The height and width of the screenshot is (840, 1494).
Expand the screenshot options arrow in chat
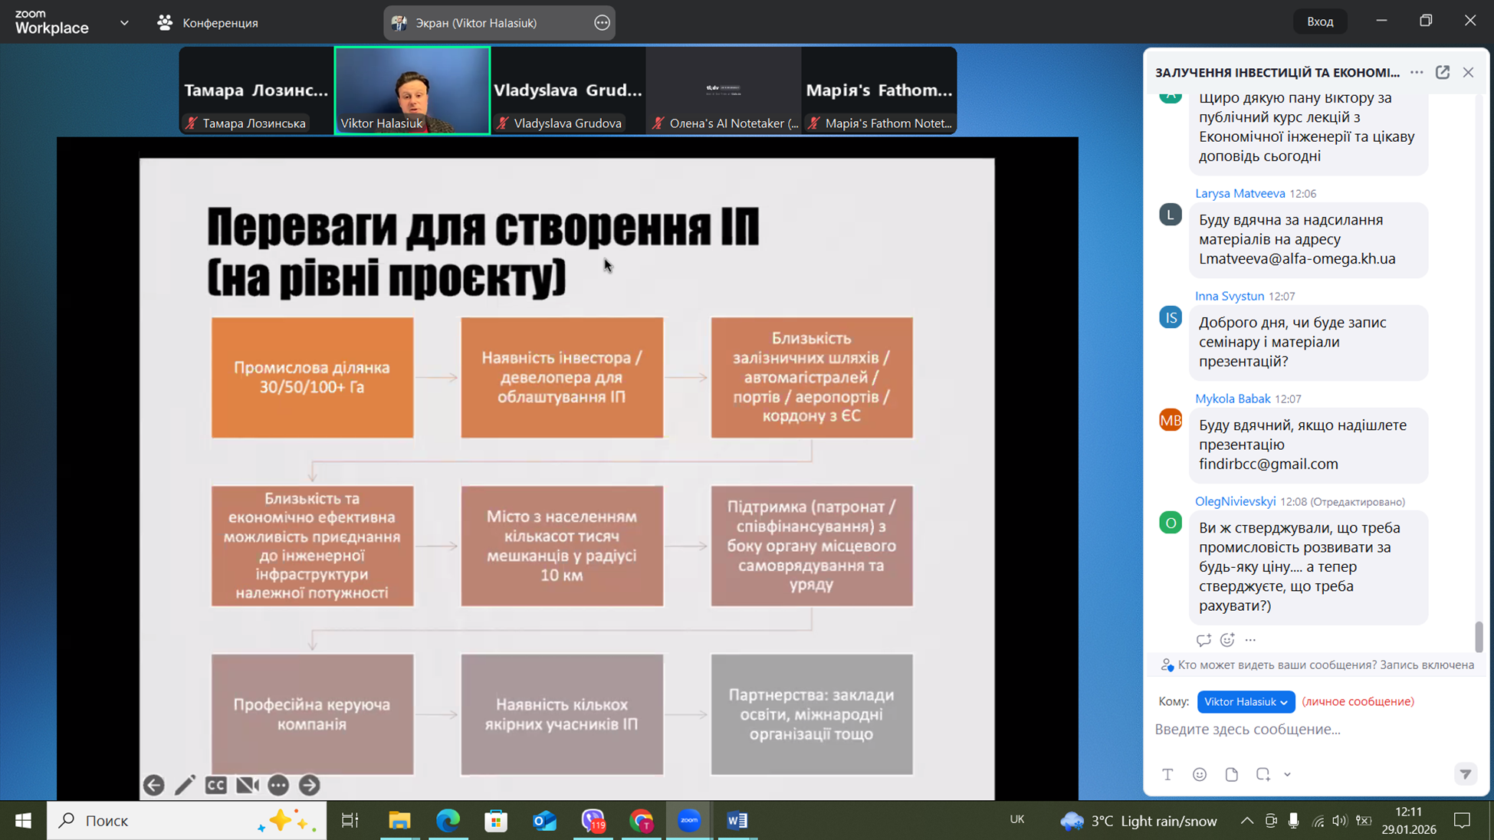click(x=1287, y=774)
